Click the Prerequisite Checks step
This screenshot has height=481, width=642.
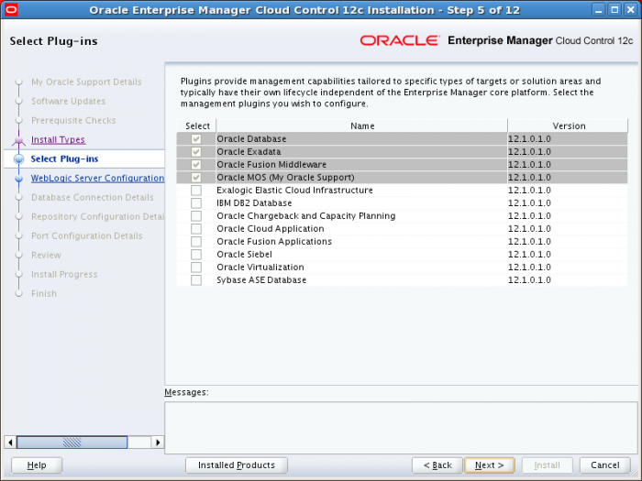(73, 121)
